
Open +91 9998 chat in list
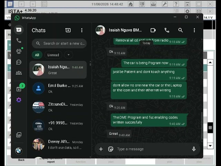pos(58,126)
